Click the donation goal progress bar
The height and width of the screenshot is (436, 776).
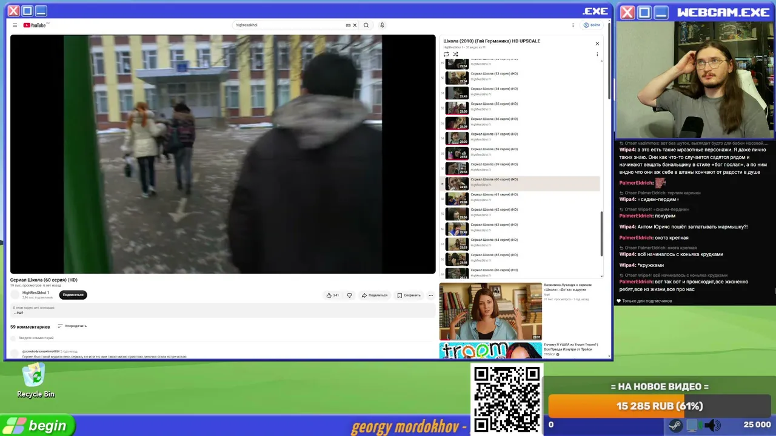tap(660, 406)
